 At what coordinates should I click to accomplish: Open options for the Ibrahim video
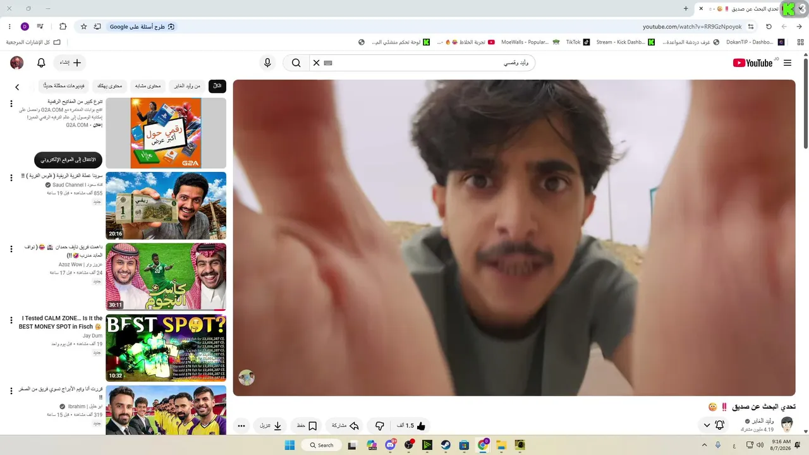(x=11, y=392)
